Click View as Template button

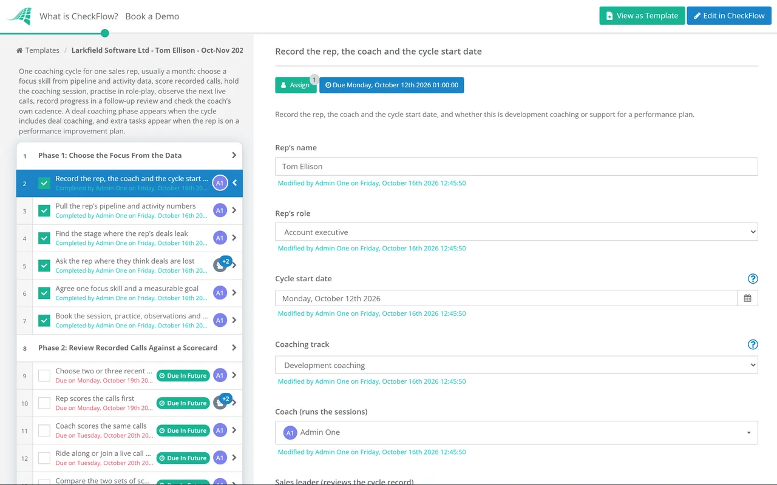(642, 16)
